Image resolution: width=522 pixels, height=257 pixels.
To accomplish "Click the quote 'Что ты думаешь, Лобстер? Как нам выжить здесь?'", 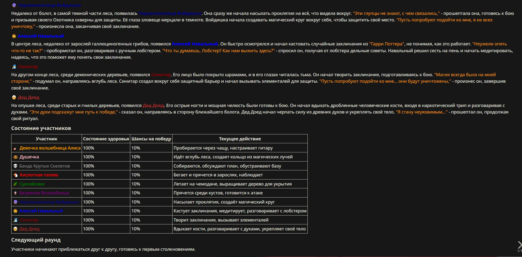I will click(218, 51).
